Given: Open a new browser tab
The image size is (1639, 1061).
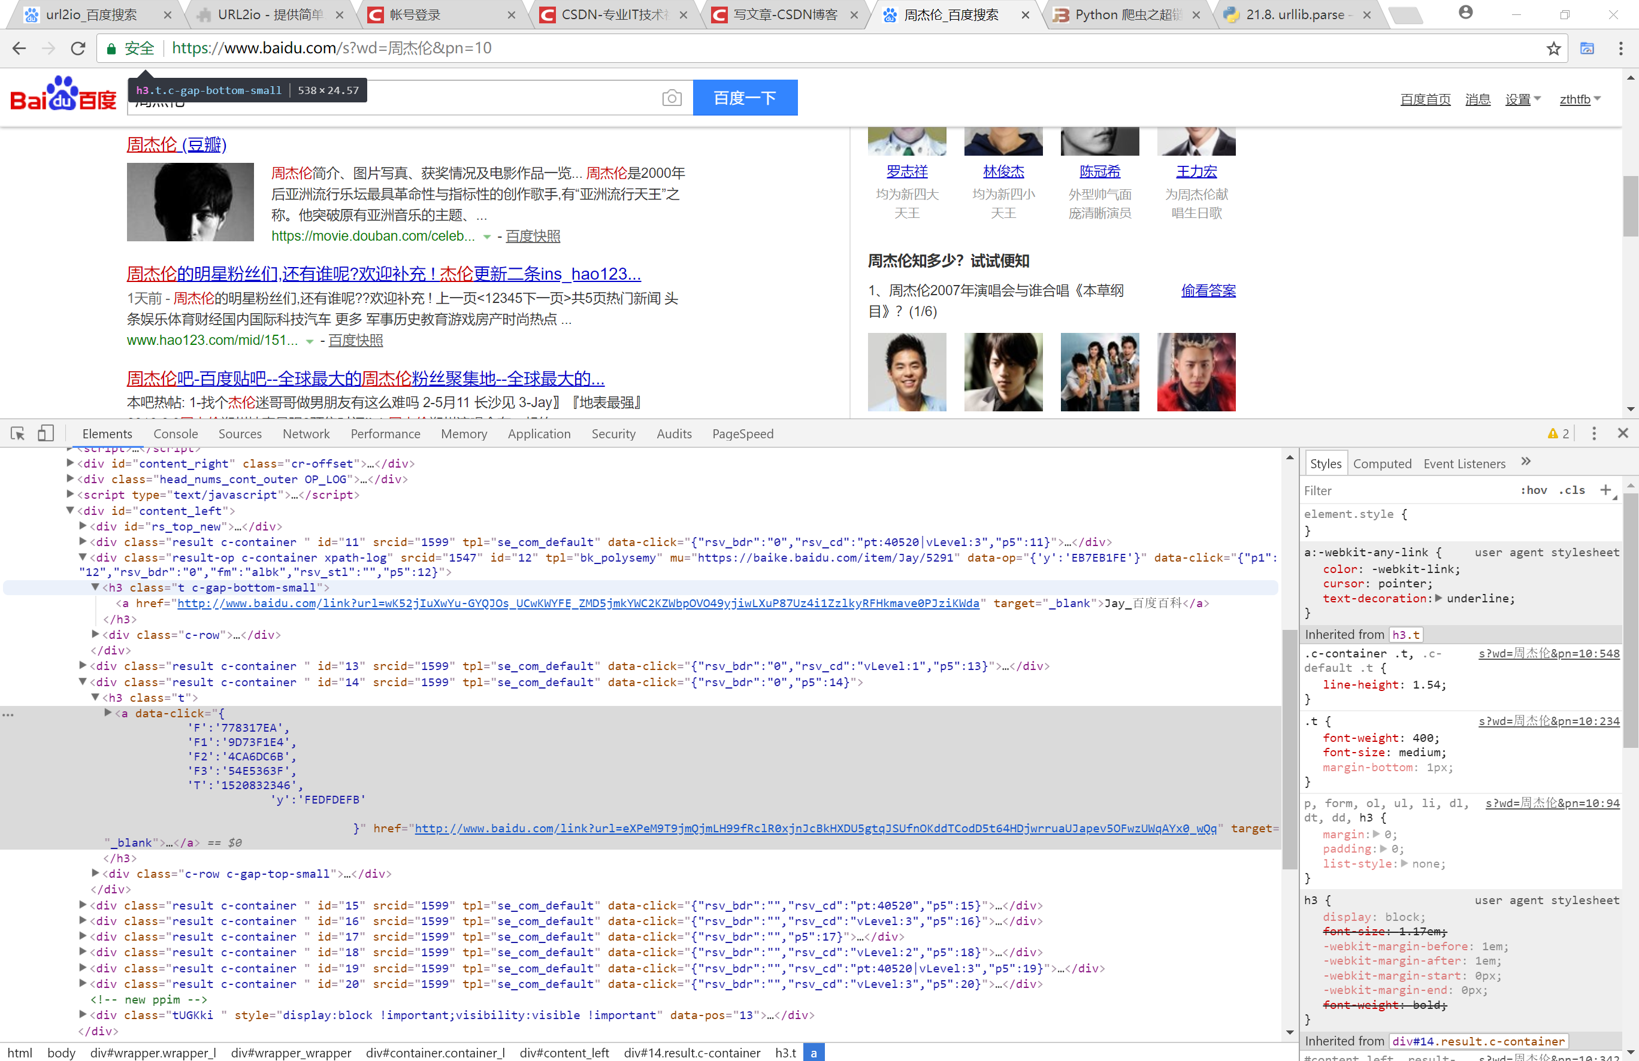Looking at the screenshot, I should pyautogui.click(x=1405, y=15).
